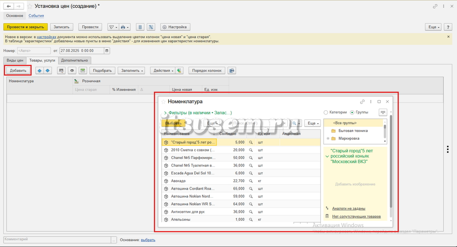Open the События section link
The image size is (457, 247).
pos(36,16)
